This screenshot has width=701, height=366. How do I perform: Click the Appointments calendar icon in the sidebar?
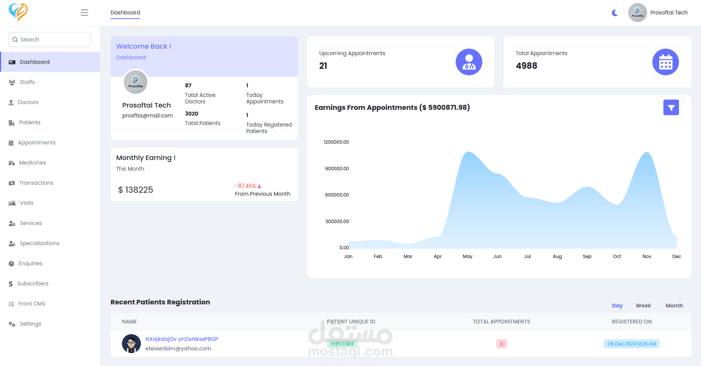(x=11, y=143)
